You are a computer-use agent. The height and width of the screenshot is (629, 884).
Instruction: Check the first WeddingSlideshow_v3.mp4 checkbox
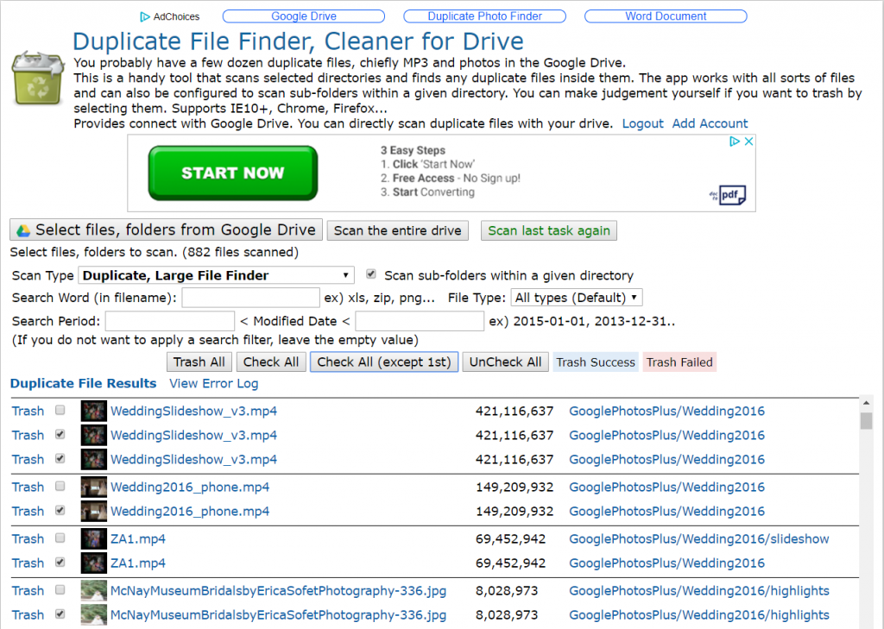(60, 411)
